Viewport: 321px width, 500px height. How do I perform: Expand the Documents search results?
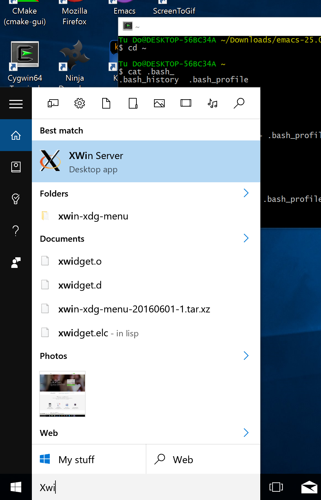[246, 238]
